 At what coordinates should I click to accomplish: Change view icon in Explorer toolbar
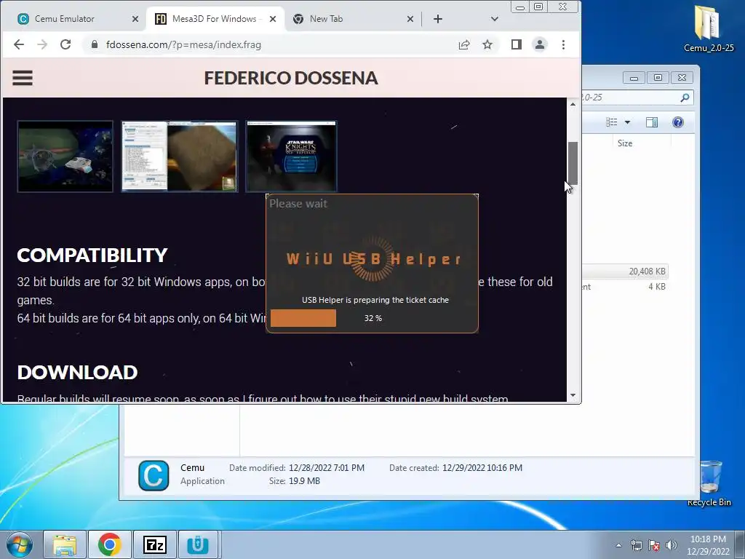point(611,122)
